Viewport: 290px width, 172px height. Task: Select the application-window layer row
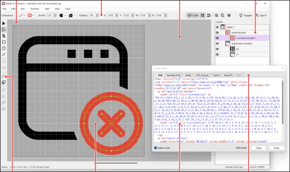click(x=242, y=44)
